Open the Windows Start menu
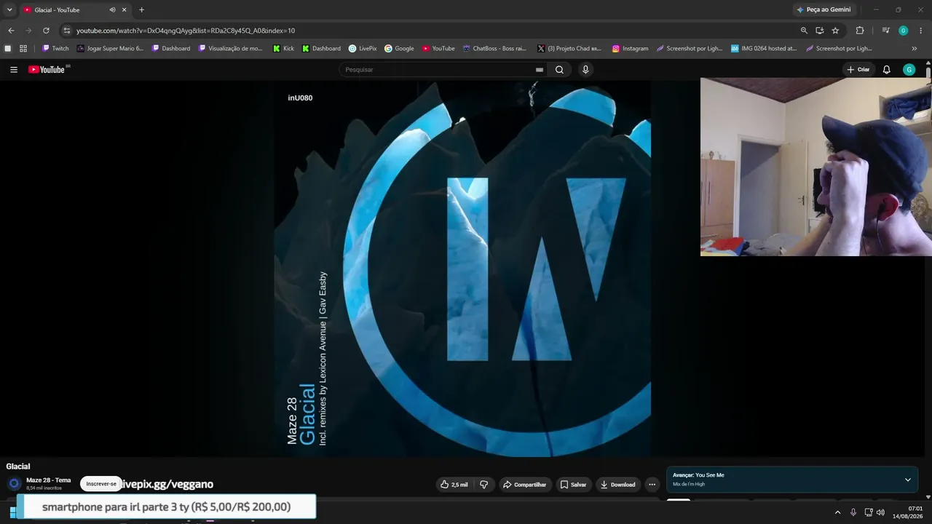The width and height of the screenshot is (932, 524). coord(12,512)
